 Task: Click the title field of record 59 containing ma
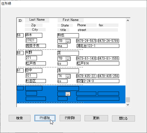62,46
